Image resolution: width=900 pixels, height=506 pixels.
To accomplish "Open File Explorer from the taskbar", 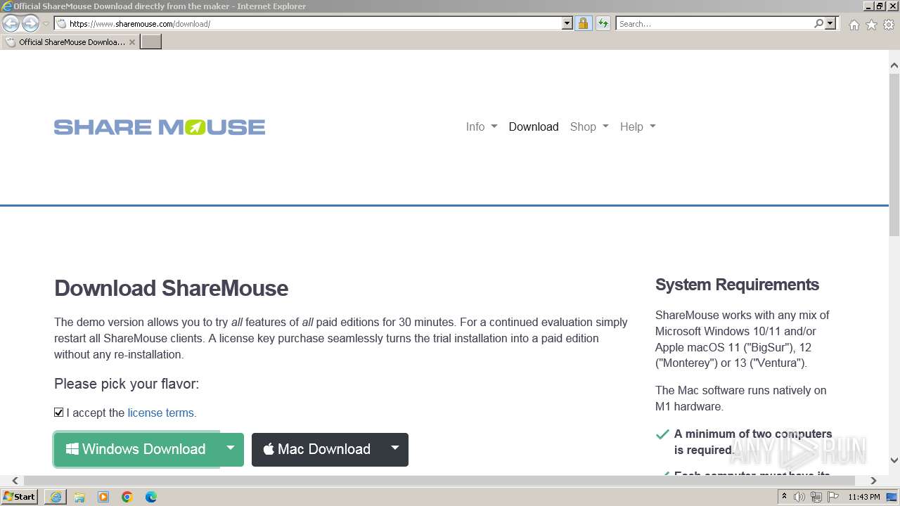I will (x=79, y=497).
